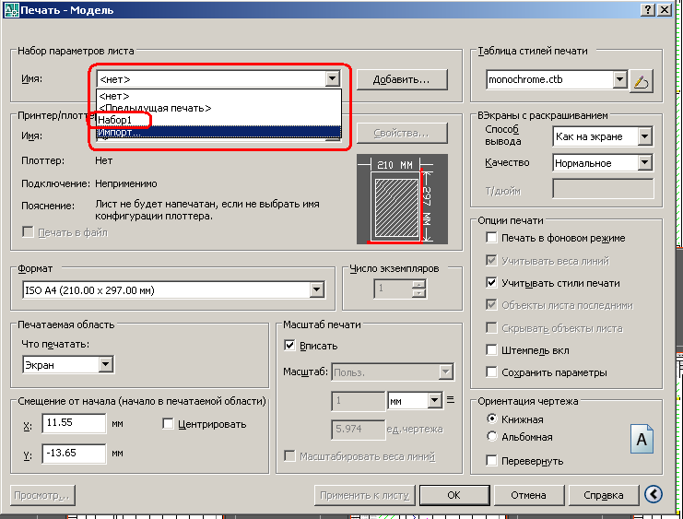Click the Т/дюйм DPI input field
This screenshot has width=683, height=519.
pyautogui.click(x=604, y=189)
